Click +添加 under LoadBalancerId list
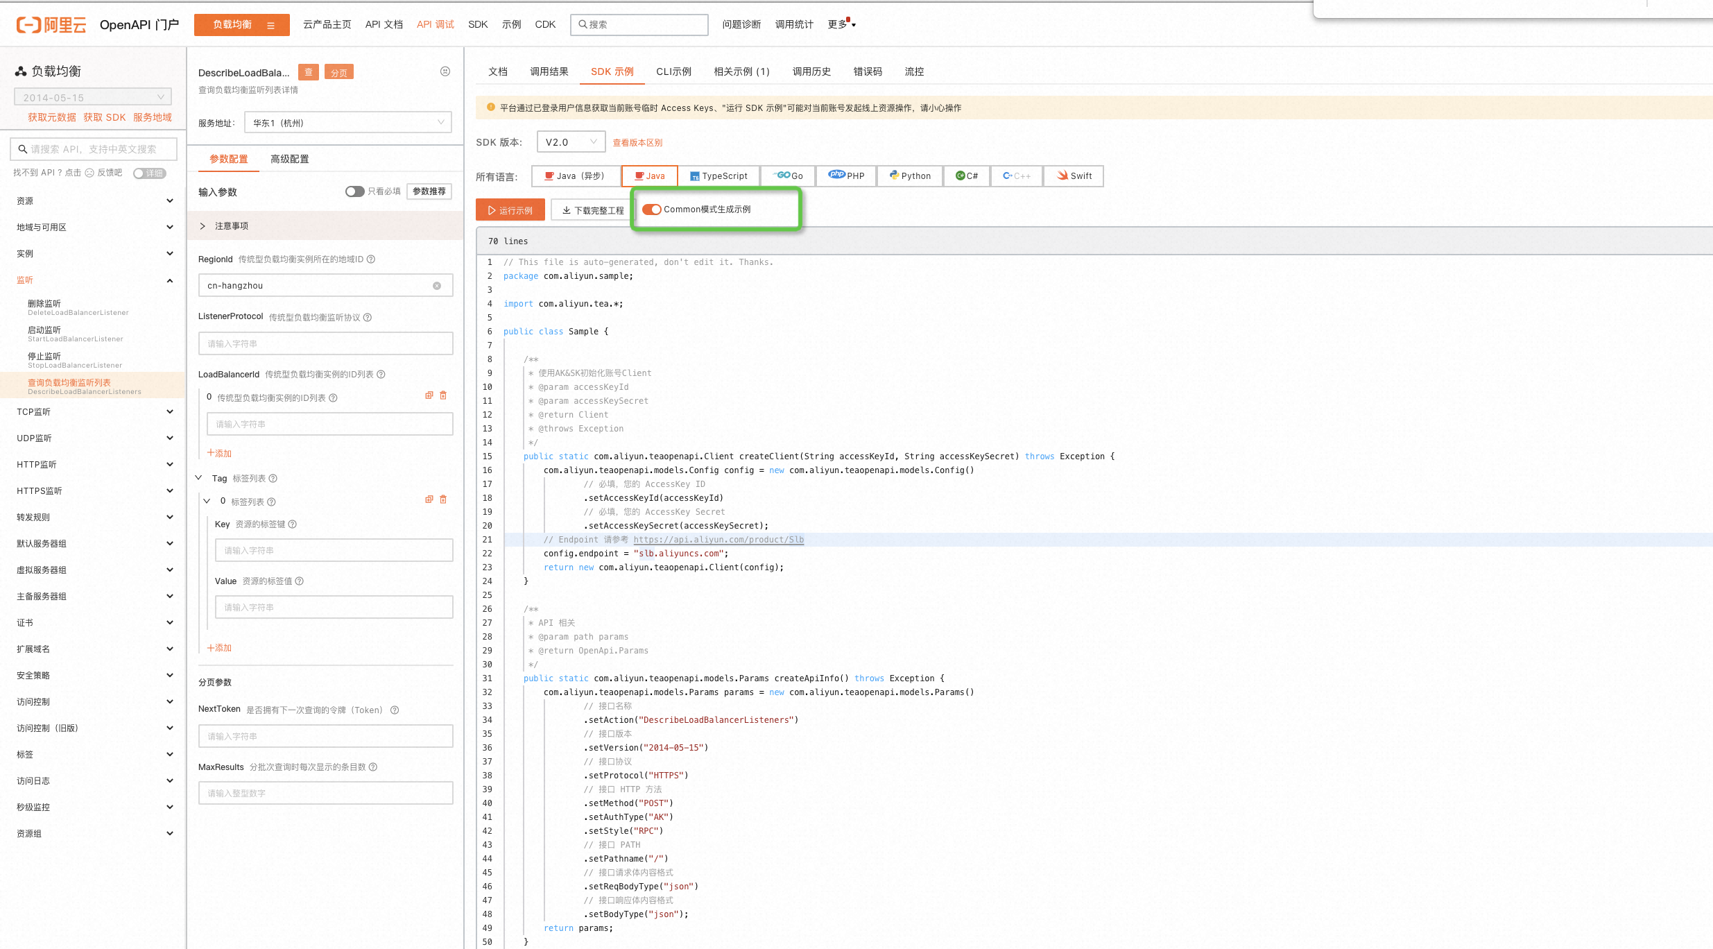This screenshot has height=949, width=1713. coord(219,454)
